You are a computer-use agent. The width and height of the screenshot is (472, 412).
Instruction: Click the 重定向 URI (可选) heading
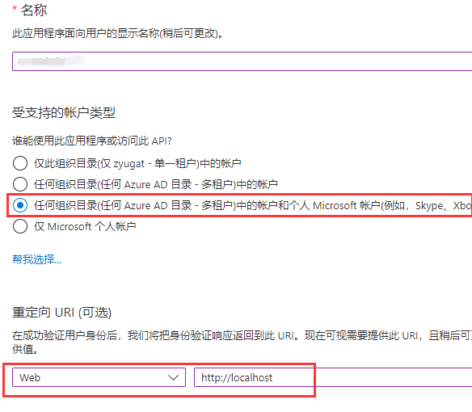coord(62,313)
